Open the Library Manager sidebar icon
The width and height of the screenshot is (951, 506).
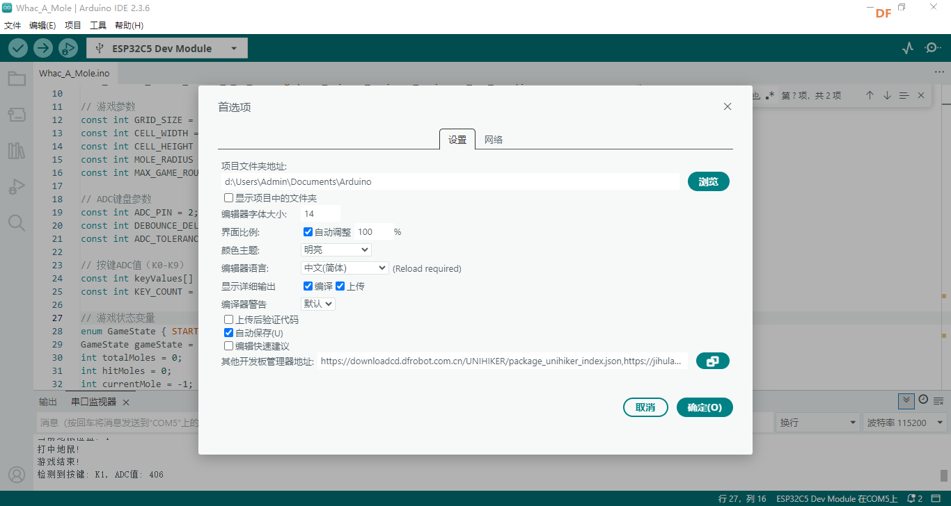[x=17, y=151]
